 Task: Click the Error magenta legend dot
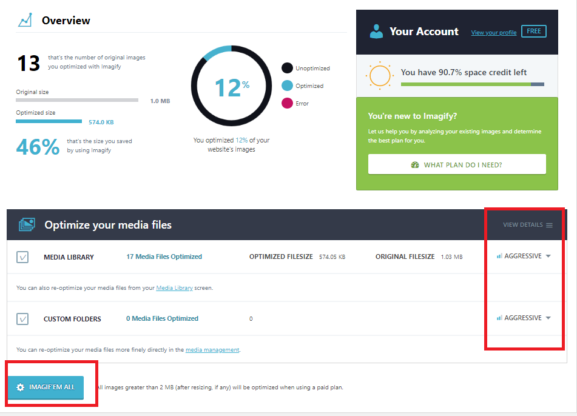click(287, 103)
